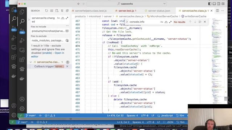
Task: Split the editor to the right
Action: pos(217,10)
